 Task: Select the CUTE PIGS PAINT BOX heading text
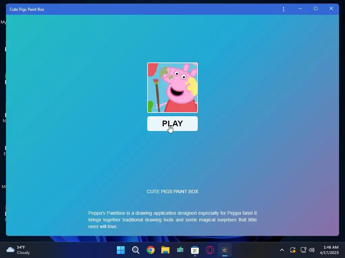pos(172,191)
